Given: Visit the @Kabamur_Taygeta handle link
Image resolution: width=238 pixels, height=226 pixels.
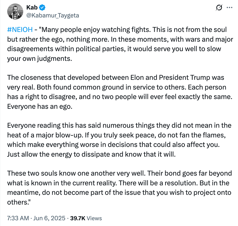Looking at the screenshot, I should [53, 15].
